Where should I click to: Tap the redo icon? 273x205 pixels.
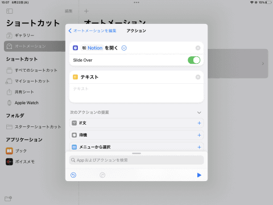102,175
